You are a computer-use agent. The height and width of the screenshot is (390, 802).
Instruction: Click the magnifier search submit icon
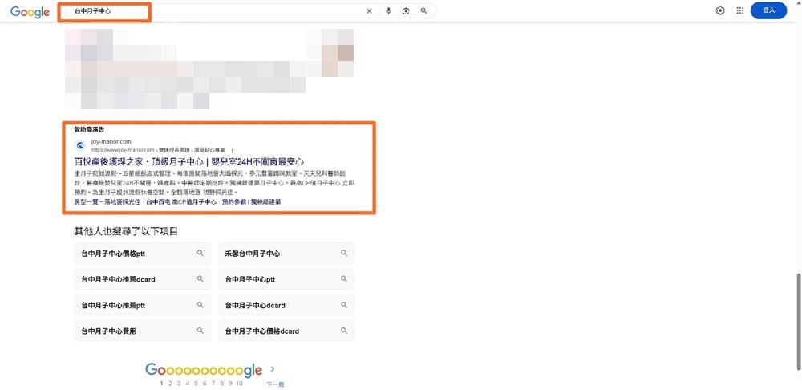click(423, 10)
